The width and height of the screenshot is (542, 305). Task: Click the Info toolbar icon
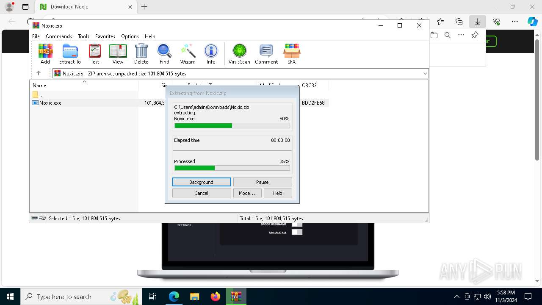[211, 54]
